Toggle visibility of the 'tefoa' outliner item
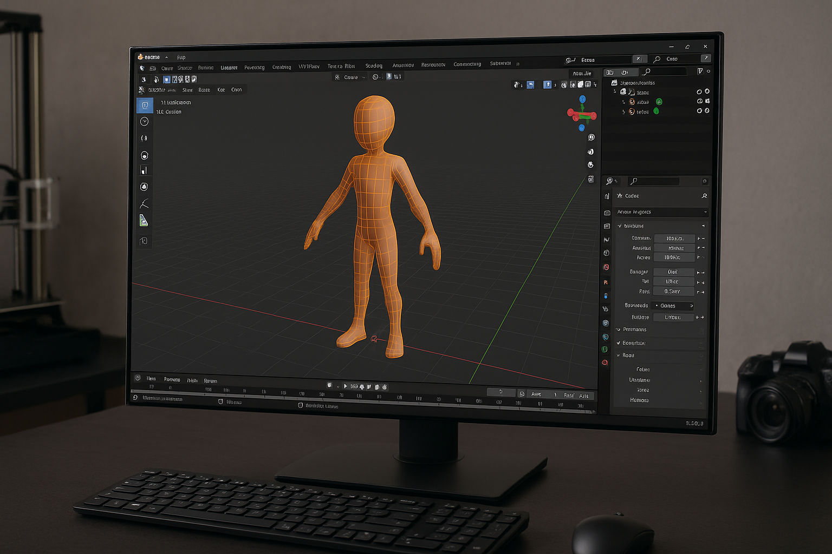Screen dimensions: 832x554 point(699,111)
